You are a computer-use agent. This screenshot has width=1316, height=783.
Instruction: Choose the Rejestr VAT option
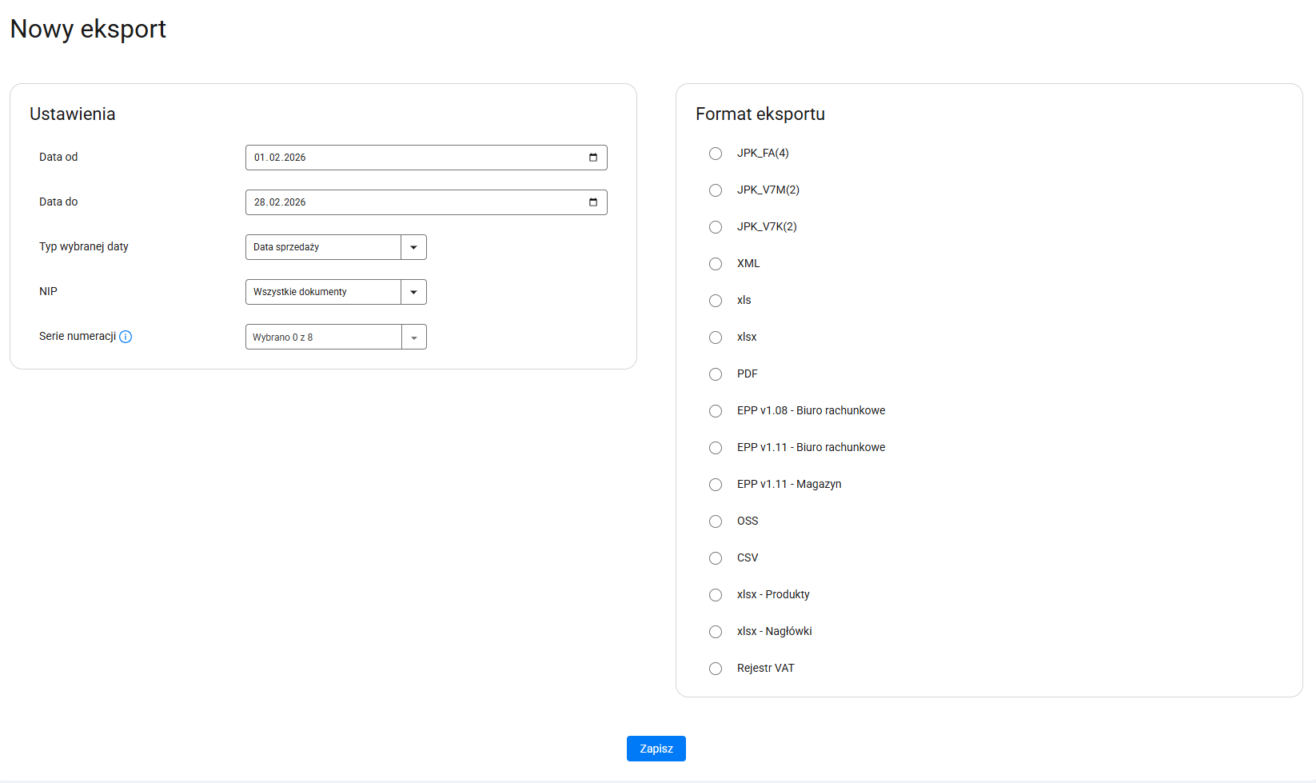pos(716,669)
